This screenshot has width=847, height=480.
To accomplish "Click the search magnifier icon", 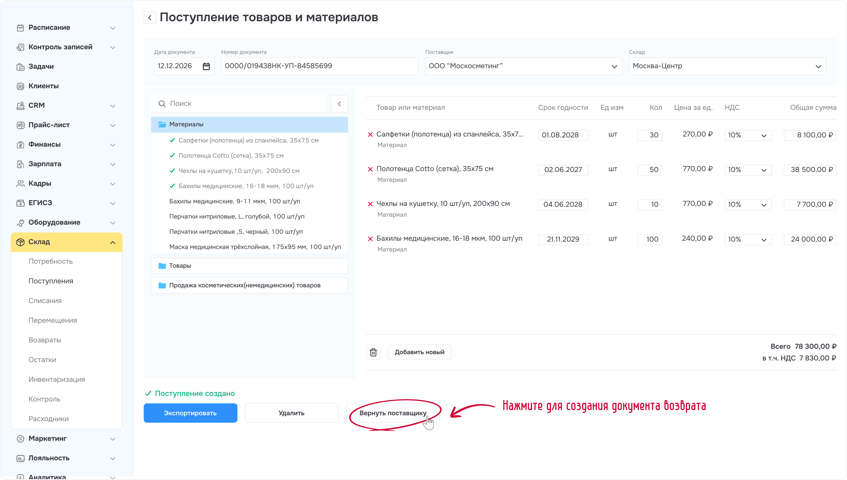I will (x=162, y=104).
